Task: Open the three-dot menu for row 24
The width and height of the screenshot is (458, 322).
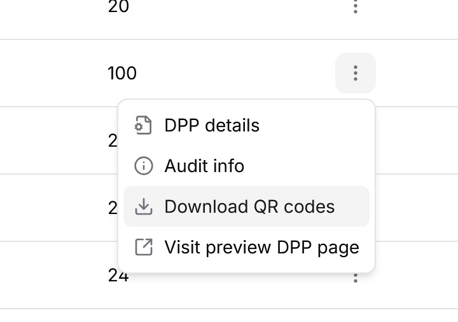Action: tap(355, 278)
